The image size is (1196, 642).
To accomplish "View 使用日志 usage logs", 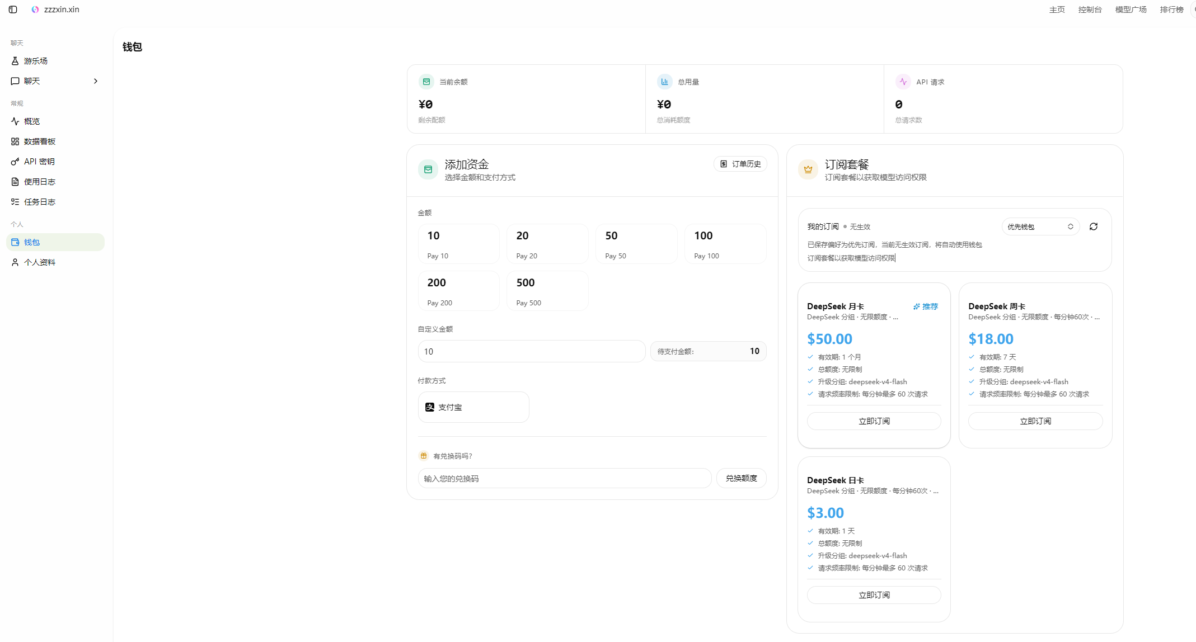I will [x=55, y=182].
